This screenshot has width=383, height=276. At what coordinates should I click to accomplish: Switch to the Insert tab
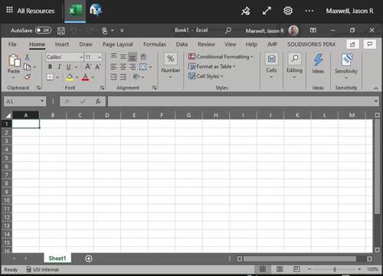click(x=62, y=44)
